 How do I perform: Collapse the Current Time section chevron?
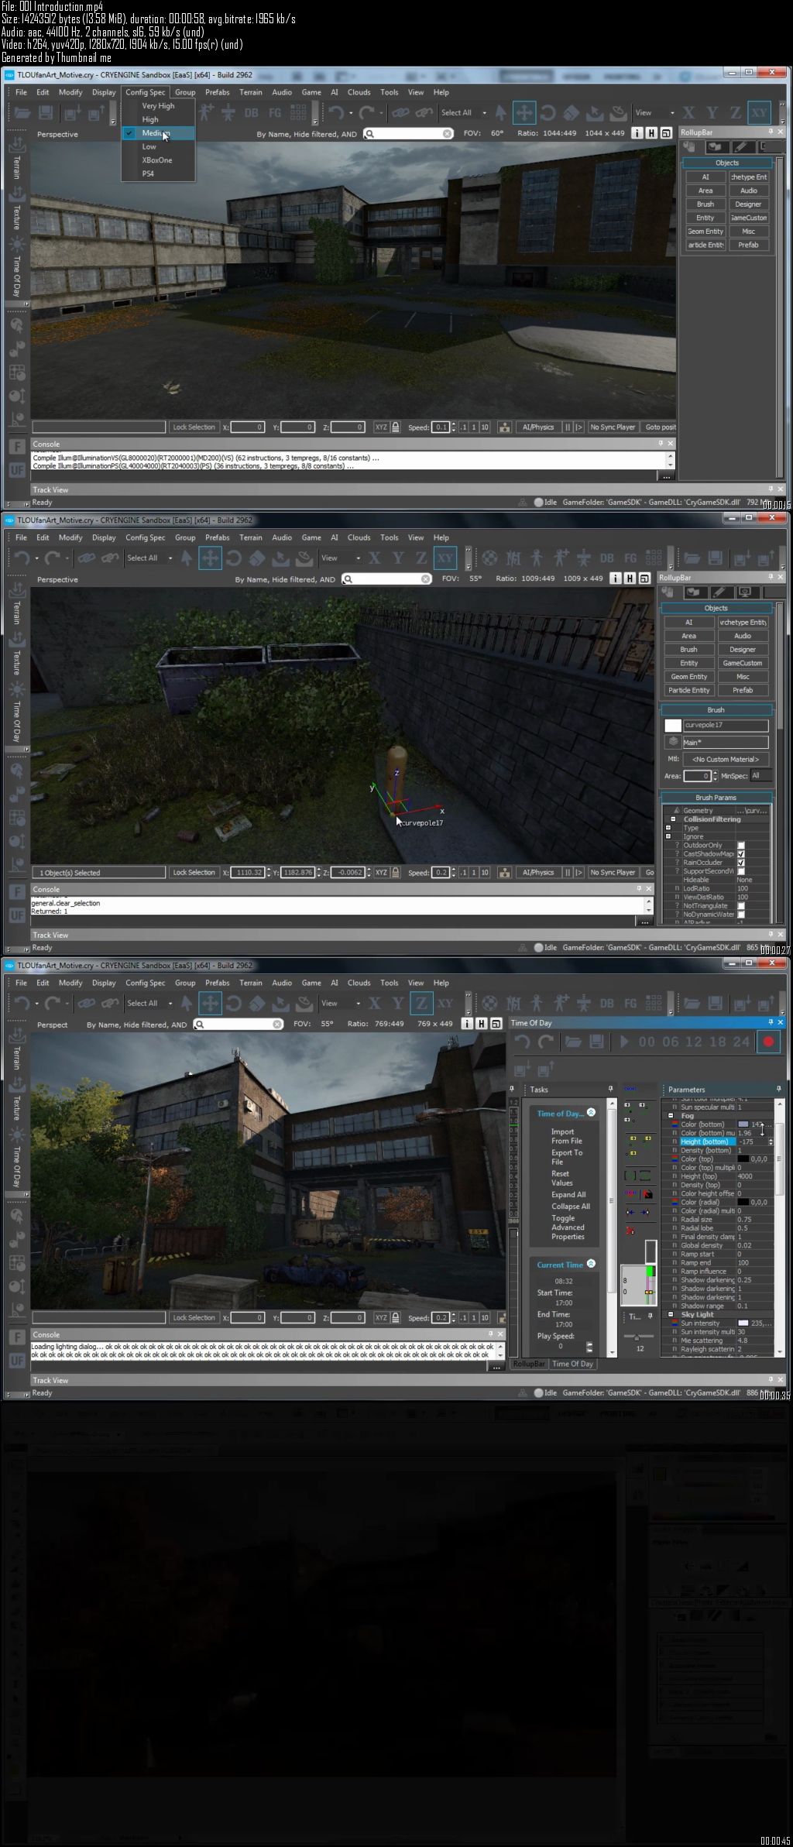coord(592,1264)
